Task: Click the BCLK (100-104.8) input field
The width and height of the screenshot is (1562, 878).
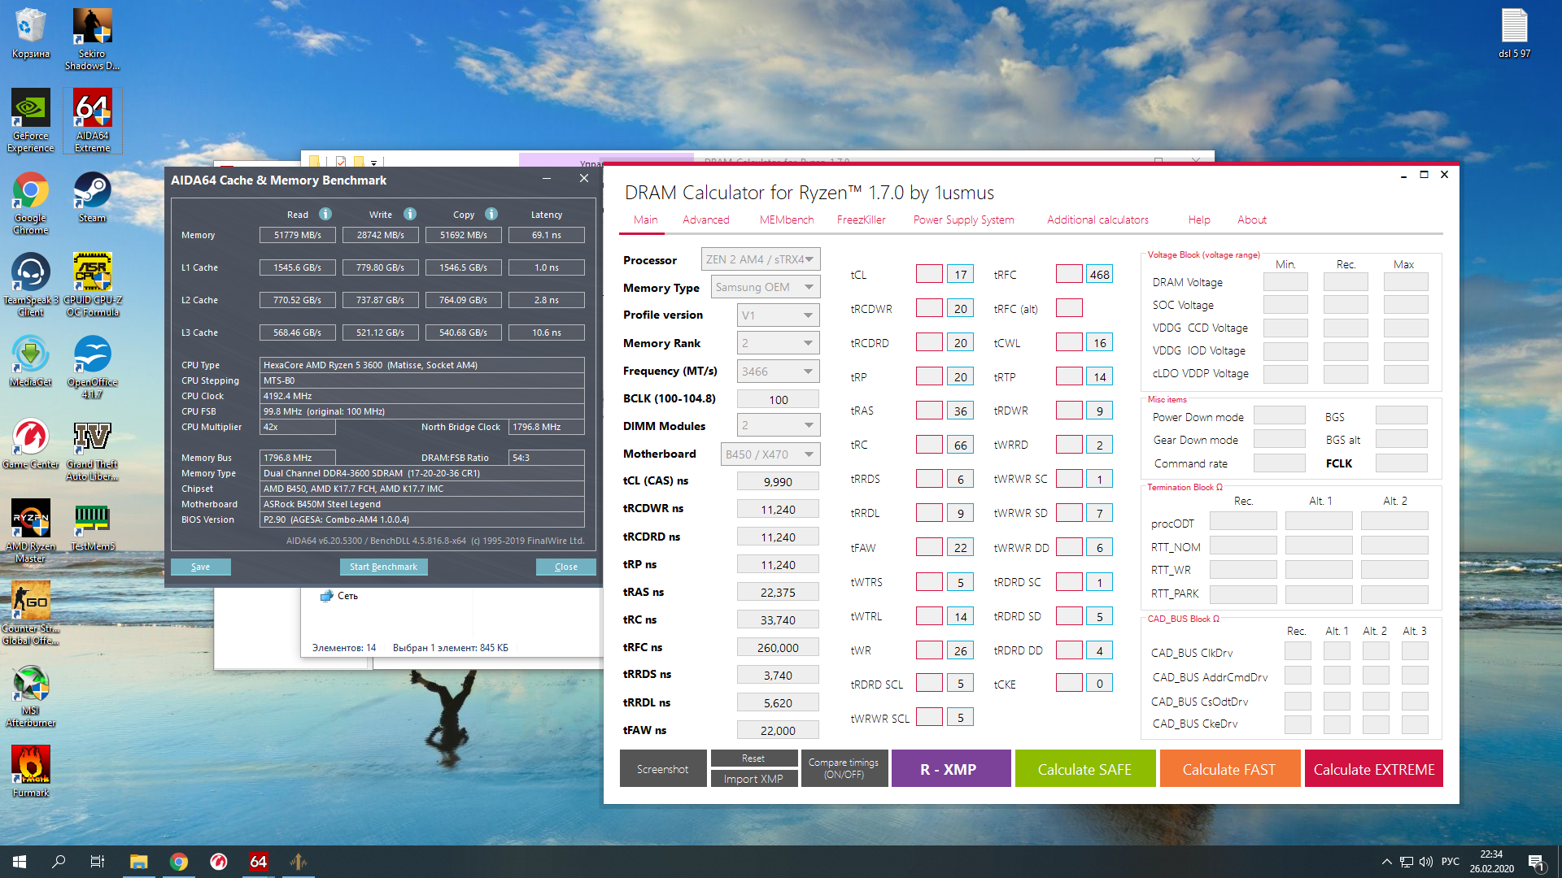Action: coord(778,399)
